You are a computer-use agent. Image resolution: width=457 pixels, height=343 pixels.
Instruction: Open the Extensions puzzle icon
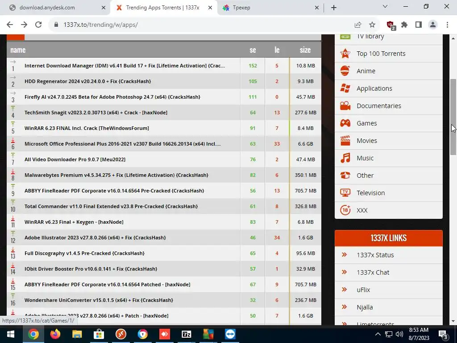404,25
